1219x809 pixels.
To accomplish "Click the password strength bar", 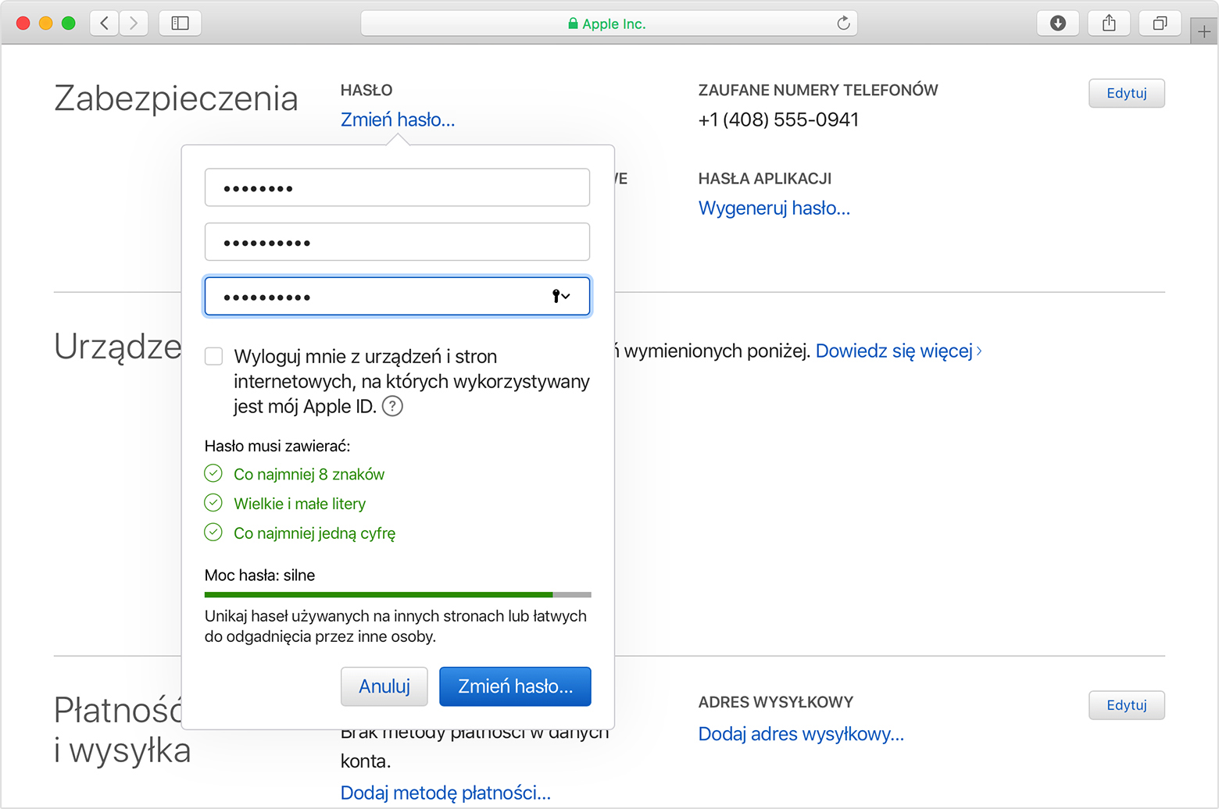I will 398,595.
